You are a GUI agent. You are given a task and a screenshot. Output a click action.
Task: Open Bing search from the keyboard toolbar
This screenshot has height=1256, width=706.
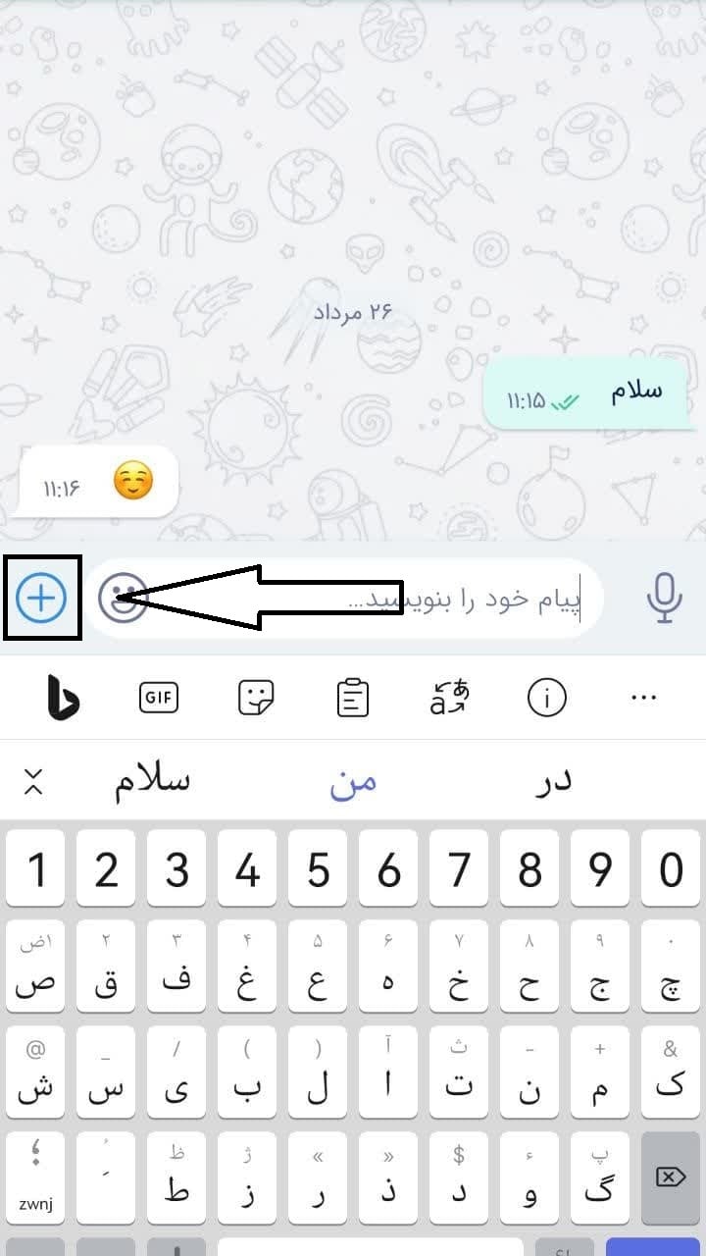[63, 698]
